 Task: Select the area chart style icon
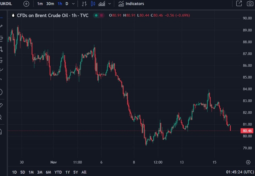point(102,4)
